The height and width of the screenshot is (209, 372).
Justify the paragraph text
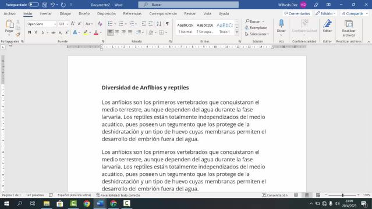coord(130,33)
